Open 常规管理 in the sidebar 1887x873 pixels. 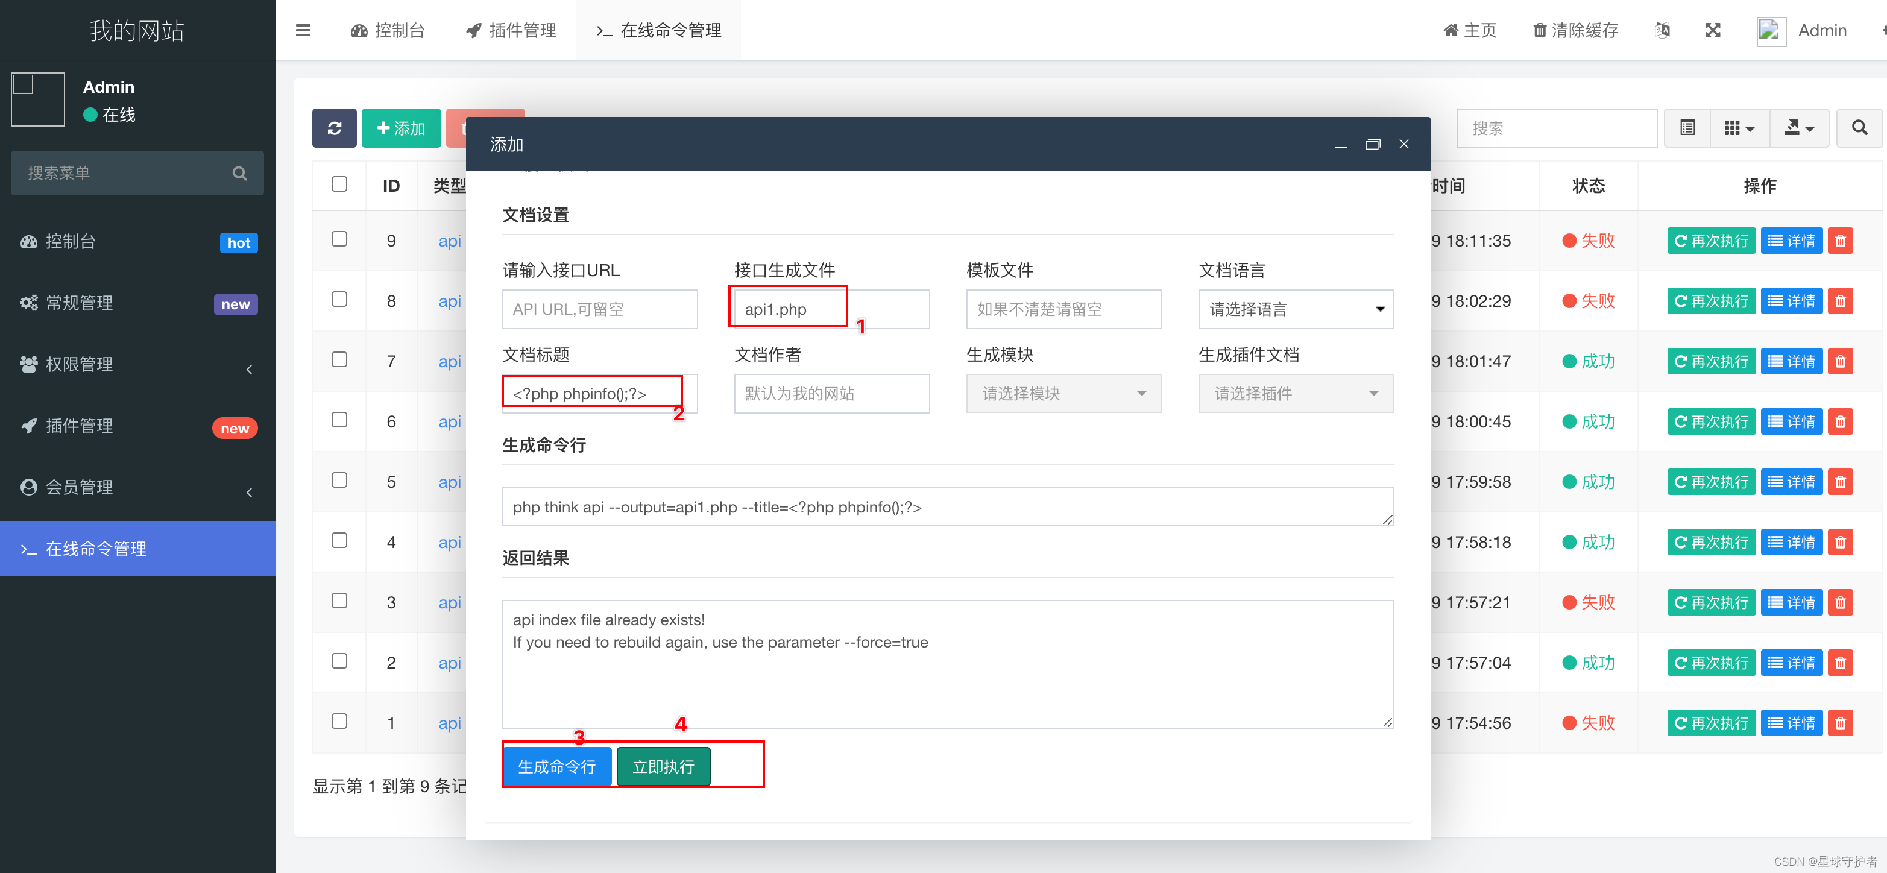click(x=137, y=303)
